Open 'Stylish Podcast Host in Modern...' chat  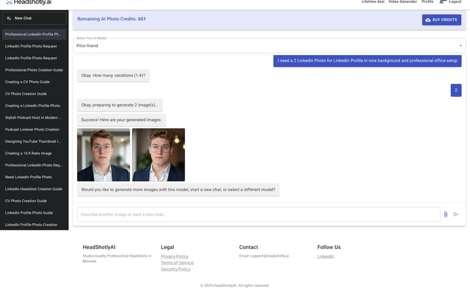click(x=34, y=118)
